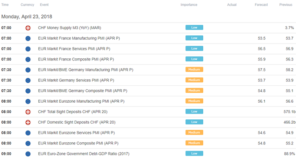
Task: Sort by the Importance column header
Action: click(189, 5)
